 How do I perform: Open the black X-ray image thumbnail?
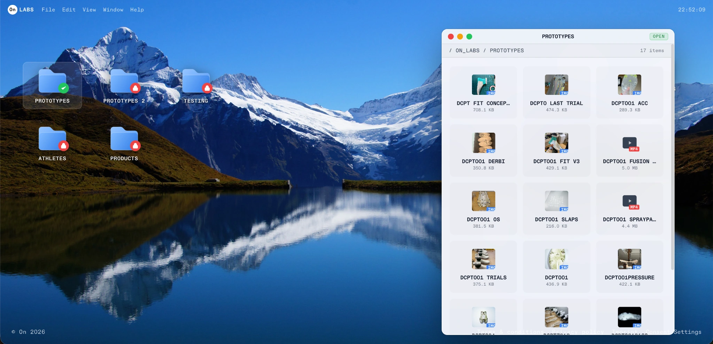pos(629,317)
